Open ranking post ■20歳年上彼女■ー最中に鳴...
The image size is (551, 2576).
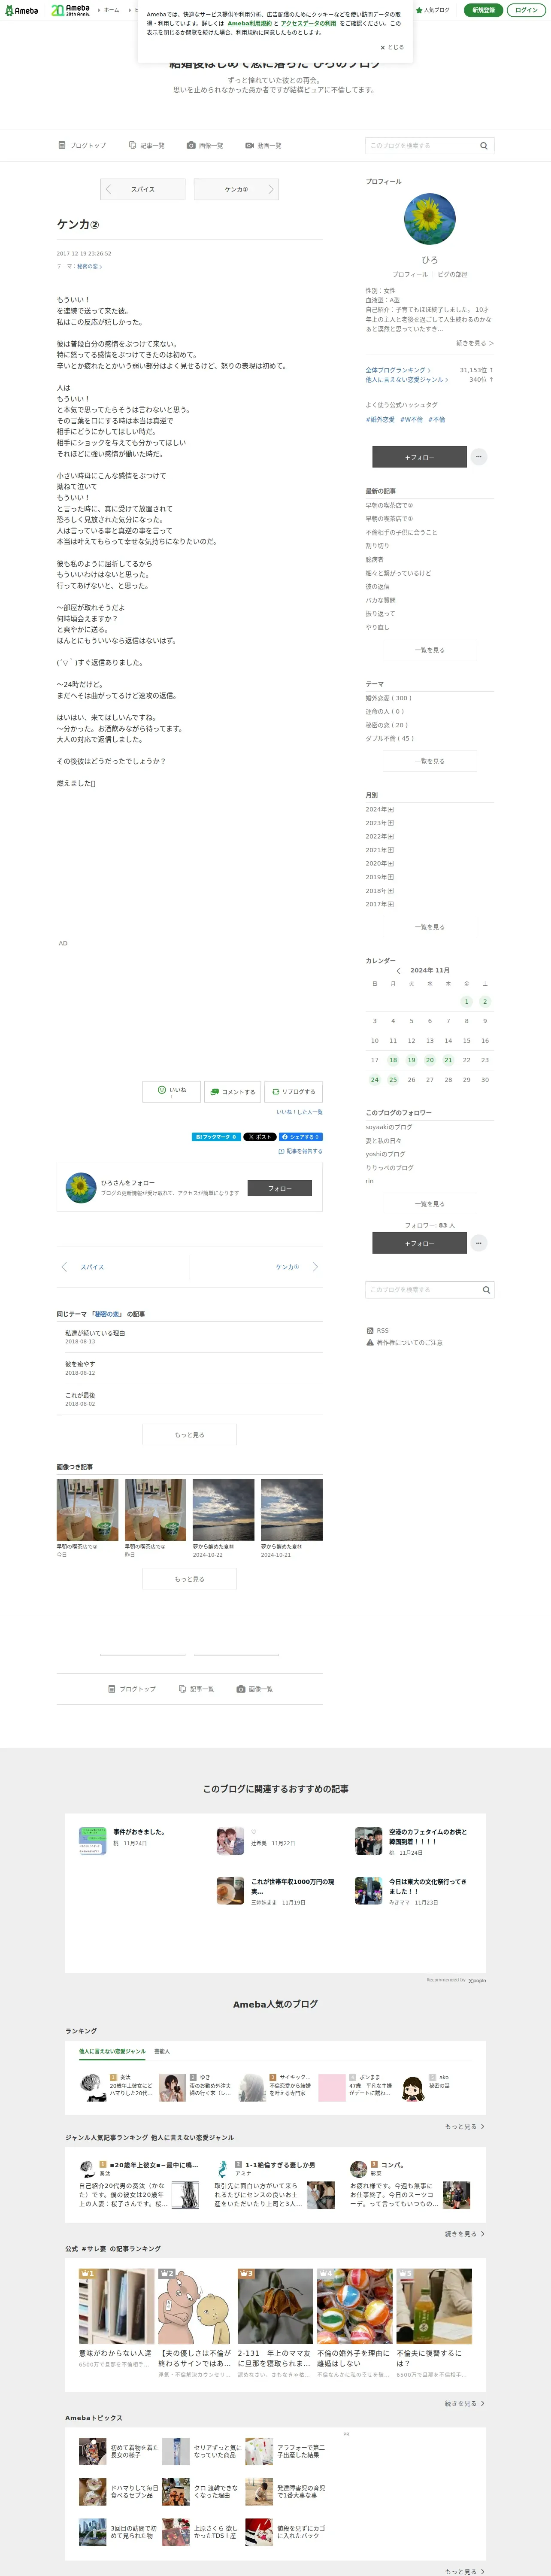pos(154,2165)
